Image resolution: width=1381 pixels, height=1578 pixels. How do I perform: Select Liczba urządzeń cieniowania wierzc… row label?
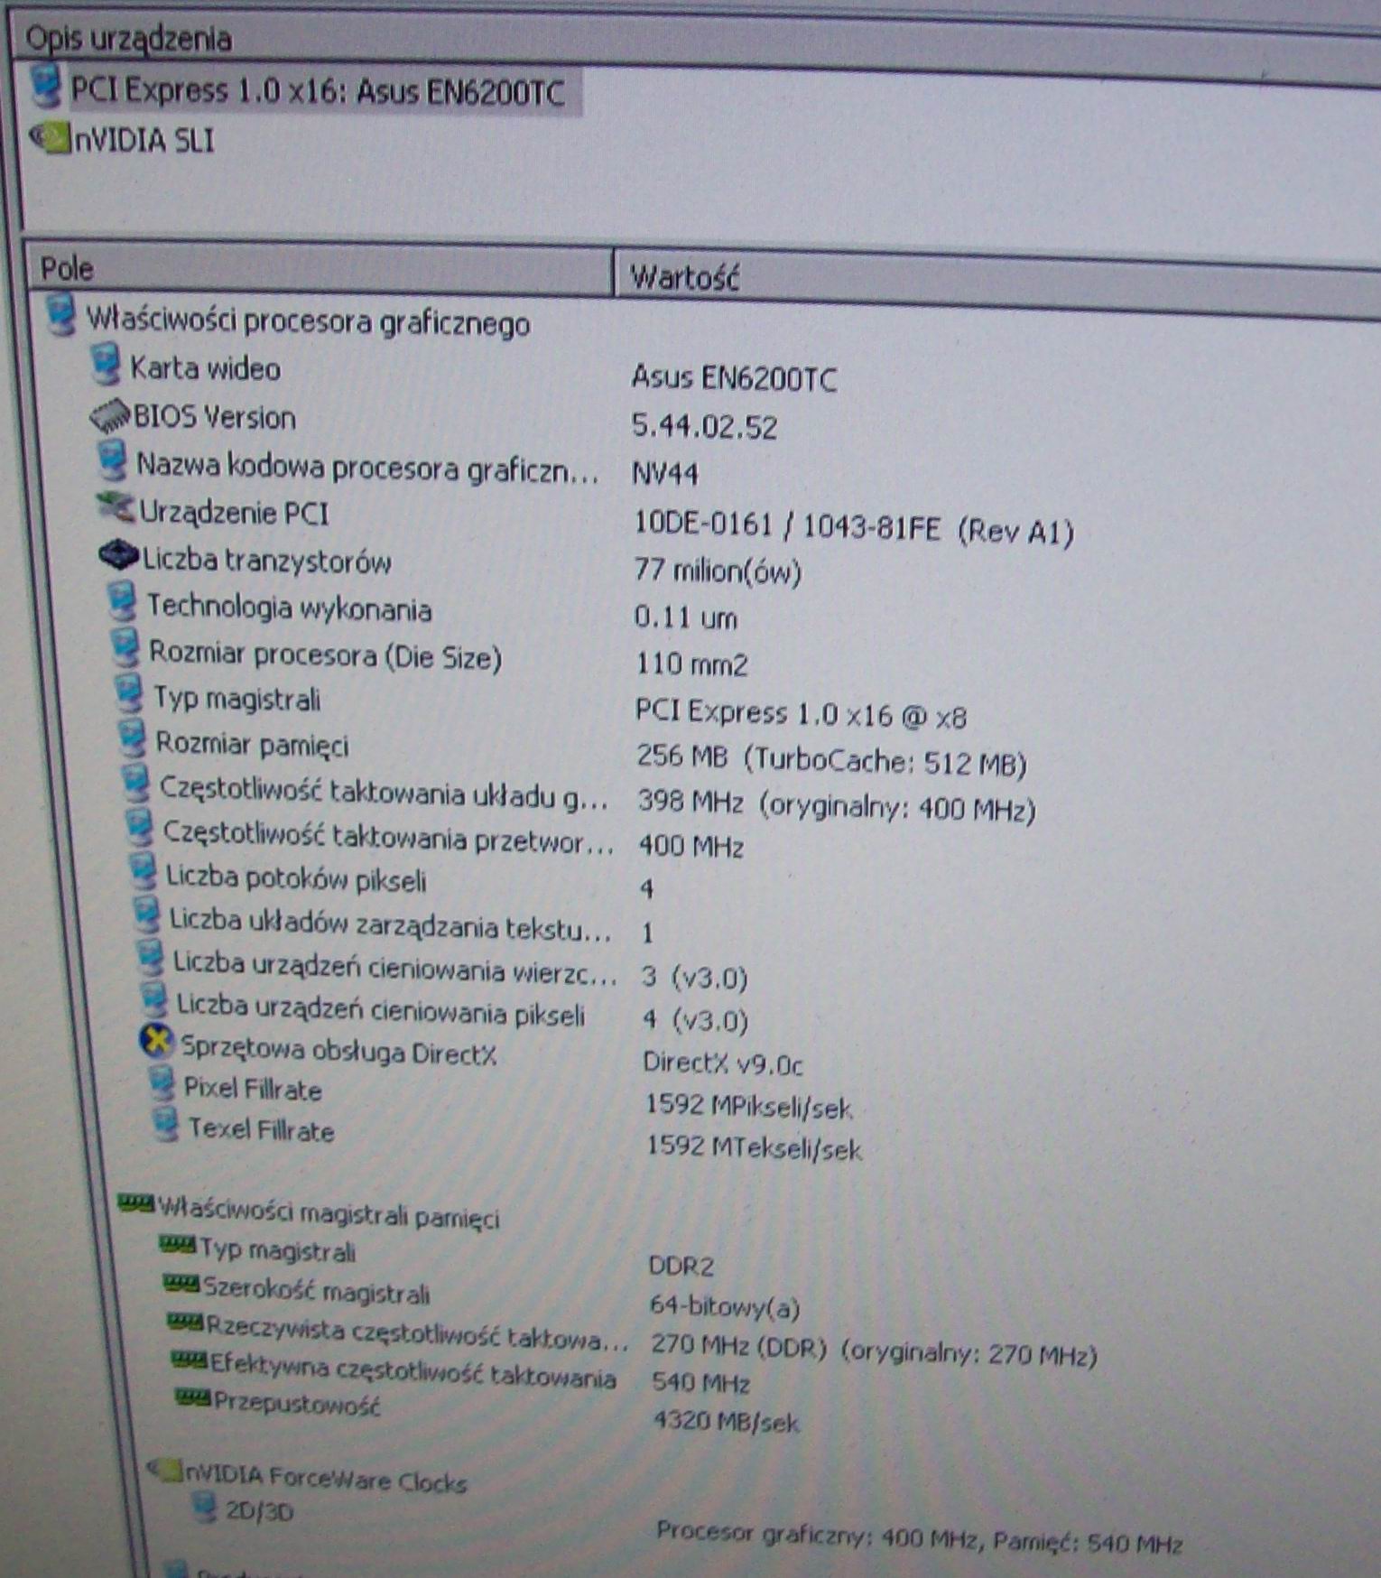click(396, 968)
